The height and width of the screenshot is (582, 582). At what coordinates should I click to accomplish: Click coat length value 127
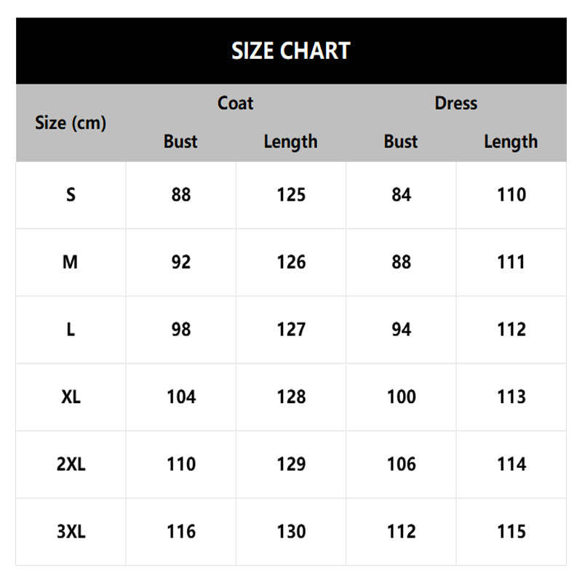click(291, 330)
